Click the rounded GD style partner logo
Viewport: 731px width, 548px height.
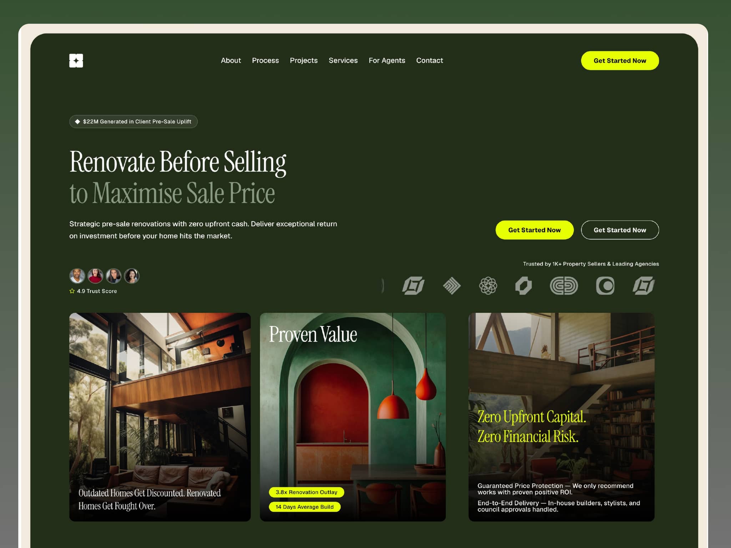tap(564, 286)
